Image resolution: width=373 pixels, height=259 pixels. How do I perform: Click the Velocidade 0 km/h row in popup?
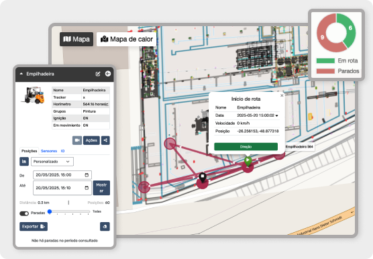(247, 123)
